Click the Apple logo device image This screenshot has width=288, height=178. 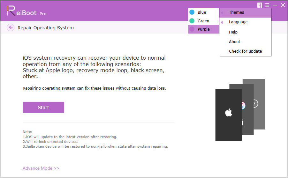(x=229, y=115)
